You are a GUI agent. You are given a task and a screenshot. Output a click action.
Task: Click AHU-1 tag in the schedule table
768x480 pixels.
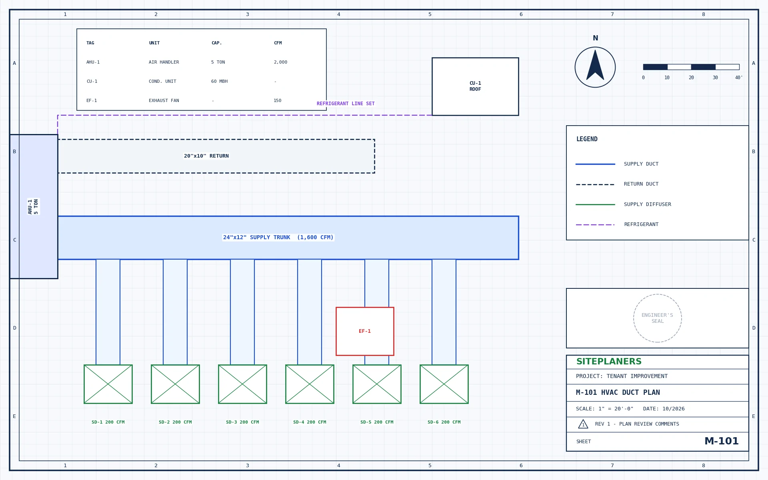[x=93, y=62]
